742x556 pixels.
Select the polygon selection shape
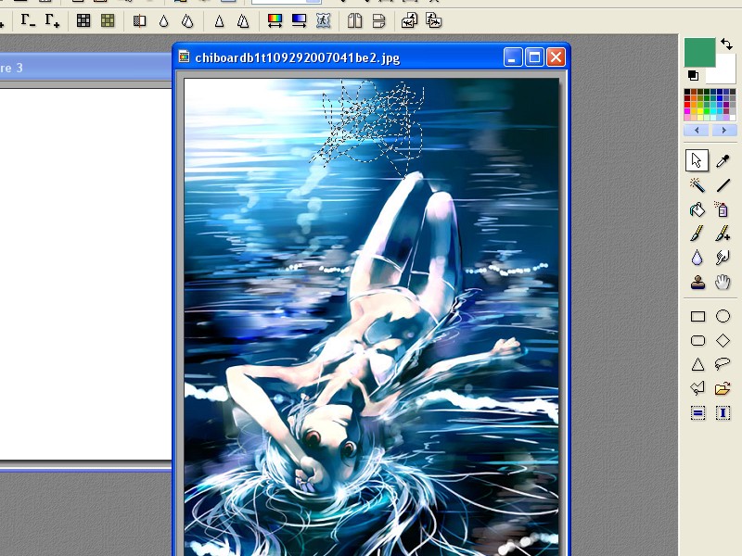[697, 388]
